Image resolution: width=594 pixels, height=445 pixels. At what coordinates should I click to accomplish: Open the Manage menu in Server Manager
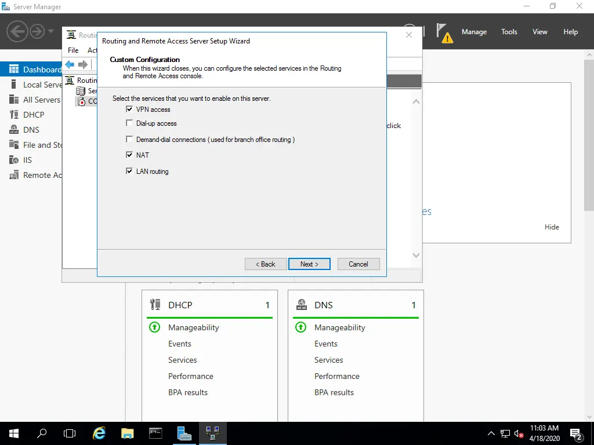474,32
